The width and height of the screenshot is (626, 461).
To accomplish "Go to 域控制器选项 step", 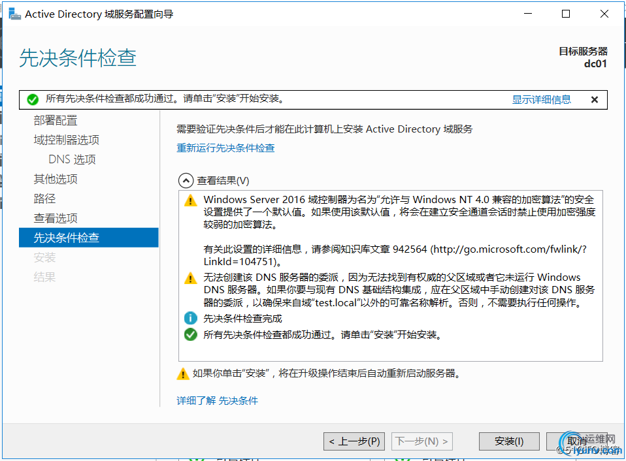I will click(x=66, y=140).
